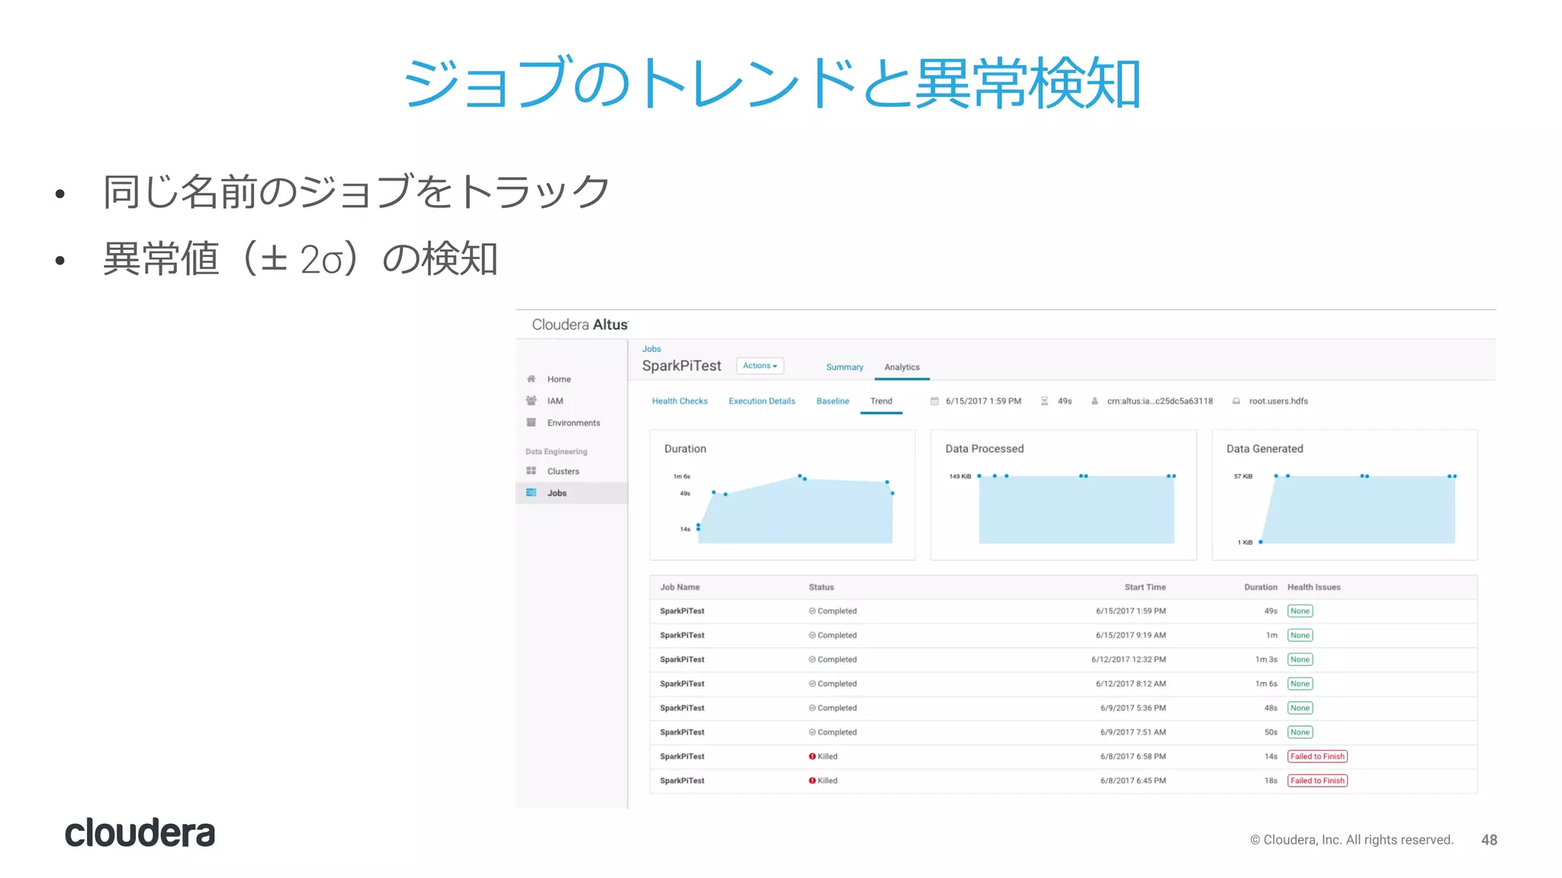
Task: Open SparkPiTest job started 6/12/2017 8:12 AM
Action: tap(682, 684)
